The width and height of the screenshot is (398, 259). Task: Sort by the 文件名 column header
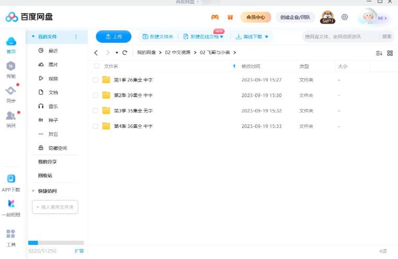[111, 66]
